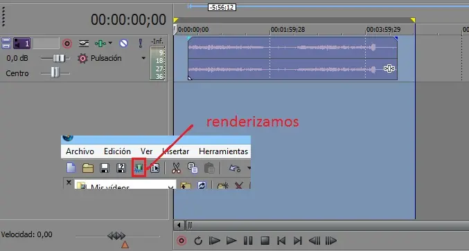The height and width of the screenshot is (251, 469).
Task: Click the right yellow loop region marker
Action: [x=413, y=20]
